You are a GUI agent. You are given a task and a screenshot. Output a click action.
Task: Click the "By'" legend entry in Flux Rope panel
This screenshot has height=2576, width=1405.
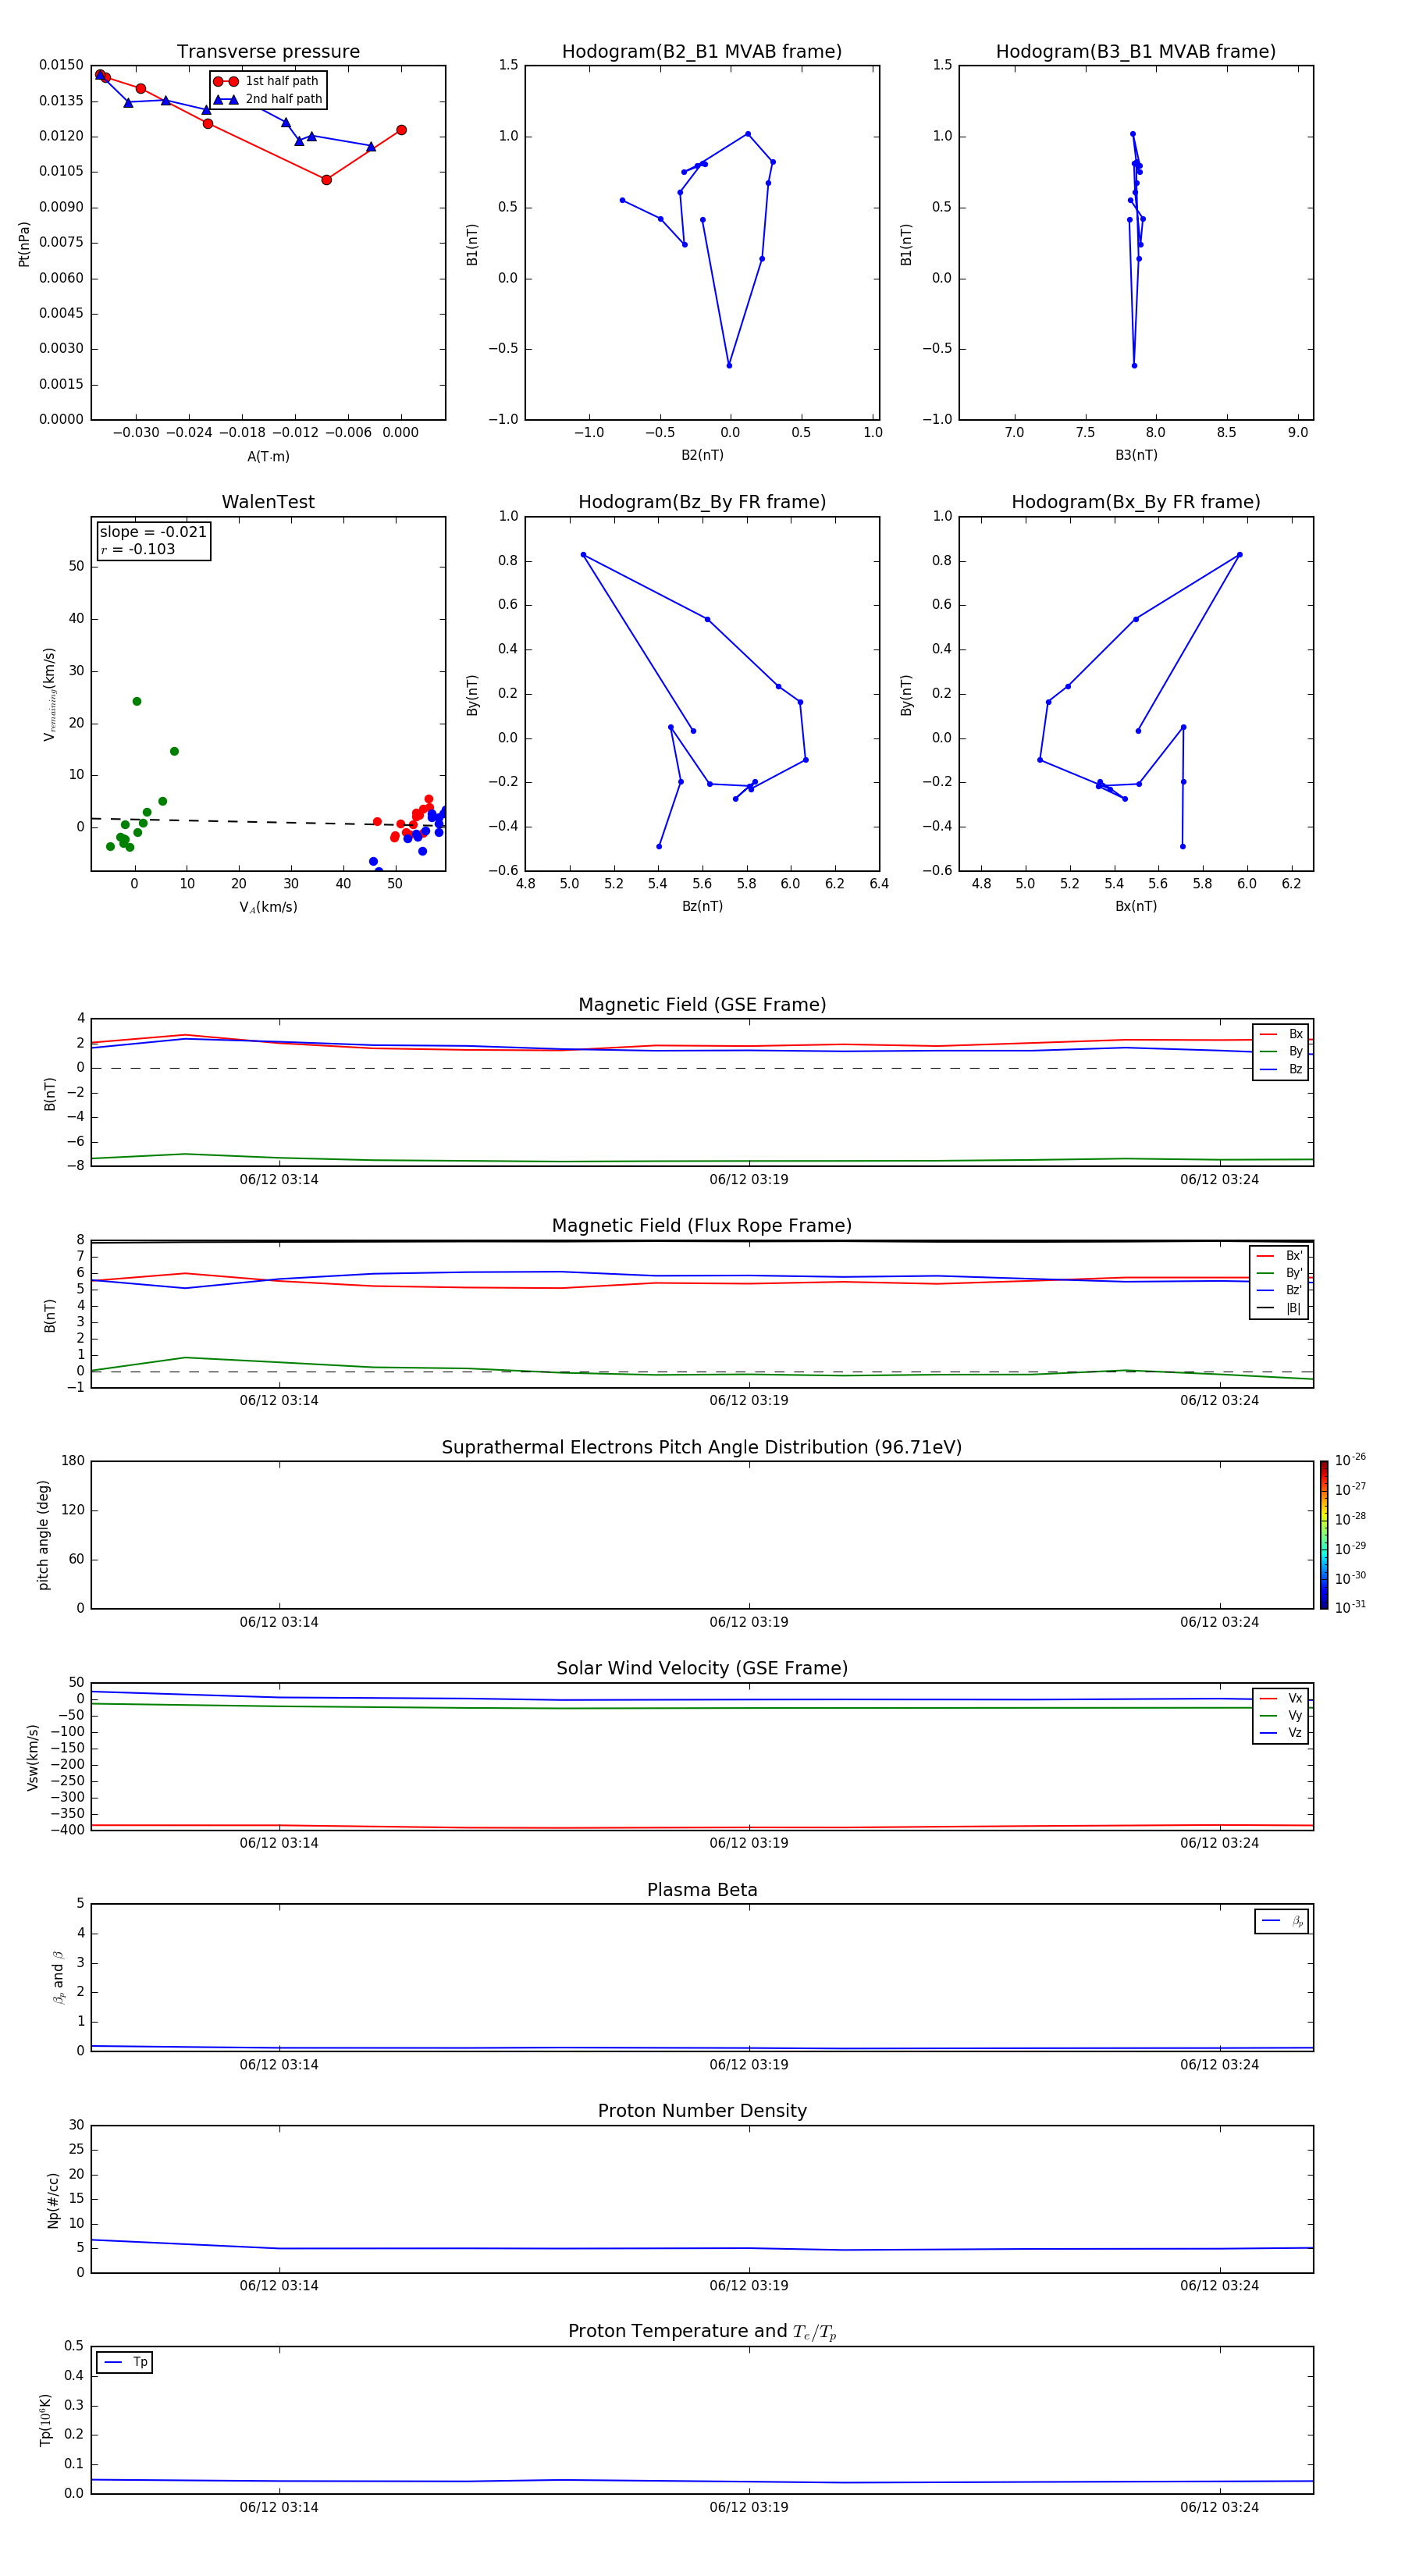tap(1279, 1273)
